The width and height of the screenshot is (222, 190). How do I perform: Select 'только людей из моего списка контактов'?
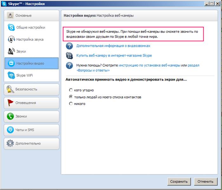[x=71, y=97]
